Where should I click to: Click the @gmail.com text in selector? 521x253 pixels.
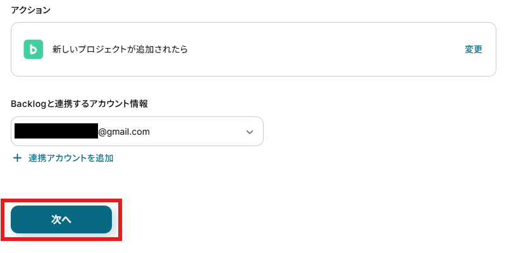[x=124, y=132]
